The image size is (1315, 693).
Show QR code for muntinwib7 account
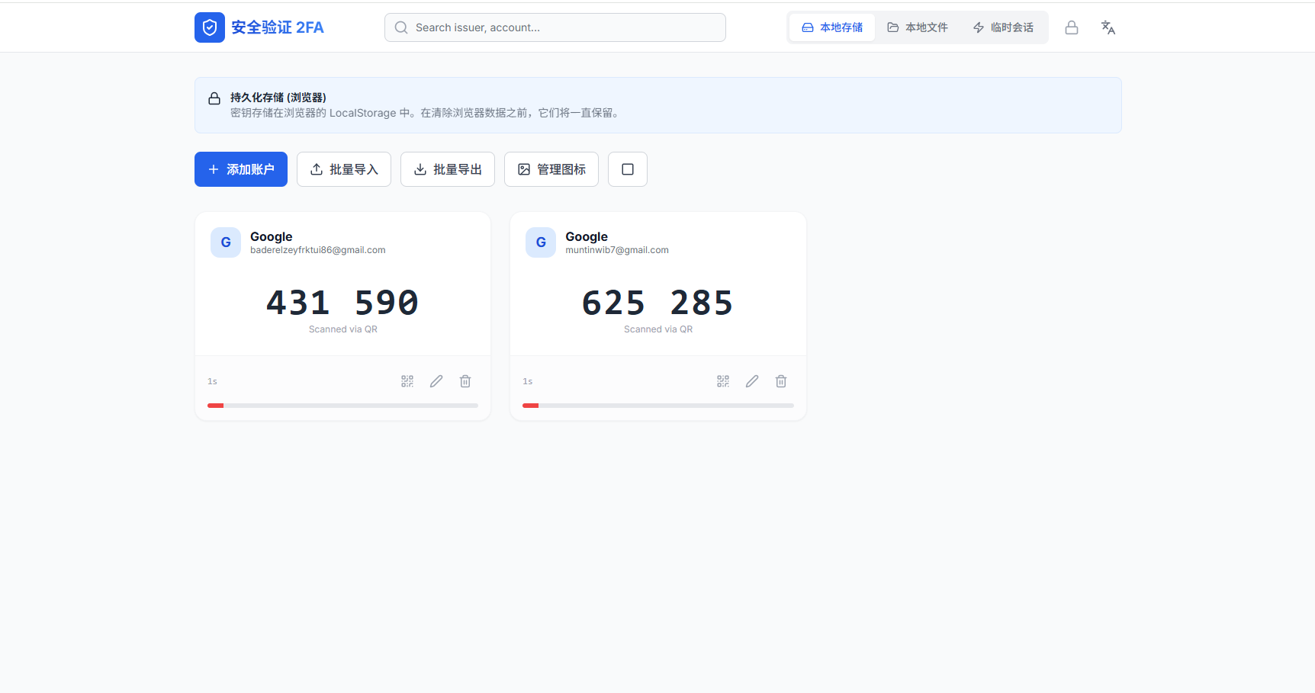pos(722,380)
